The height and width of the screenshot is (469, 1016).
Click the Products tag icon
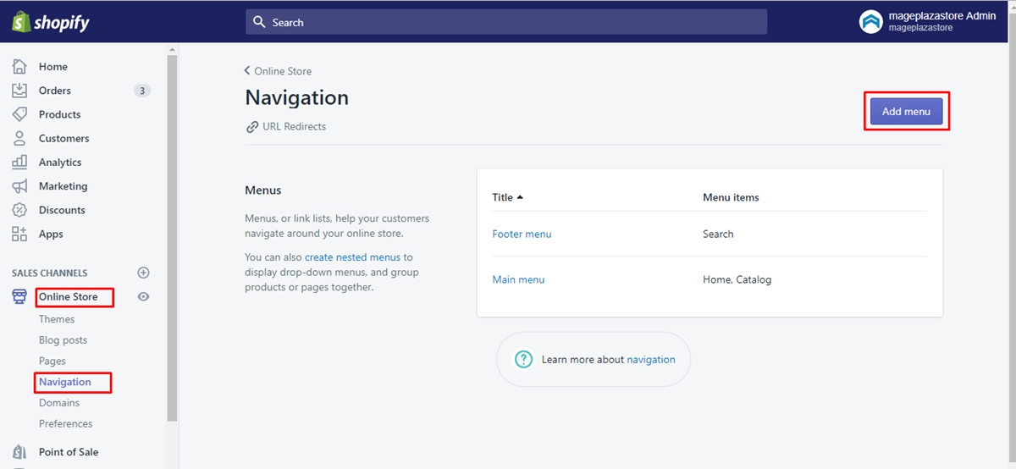19,114
